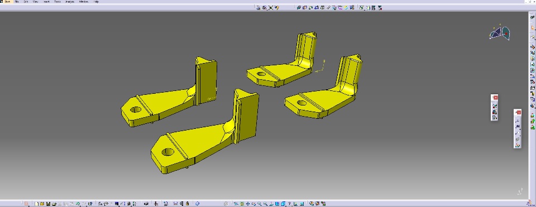
Task: Click the 3D compass in the viewport corner
Action: tap(500, 33)
